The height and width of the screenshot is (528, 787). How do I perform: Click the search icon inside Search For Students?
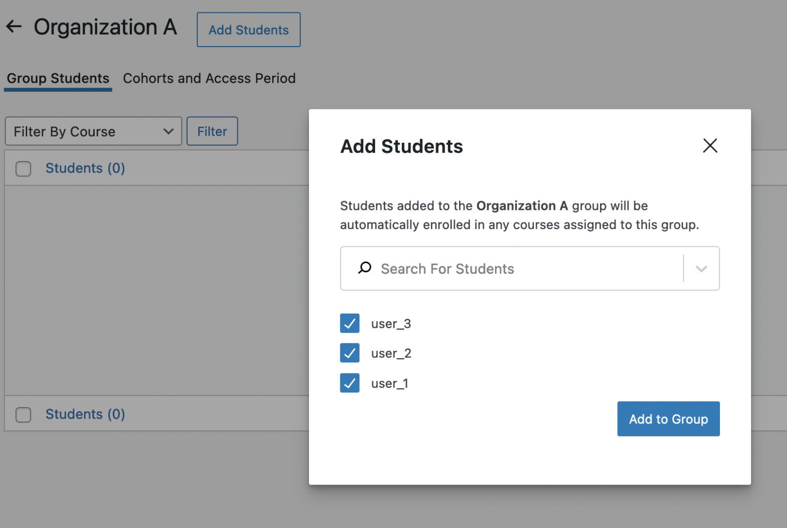(x=364, y=268)
